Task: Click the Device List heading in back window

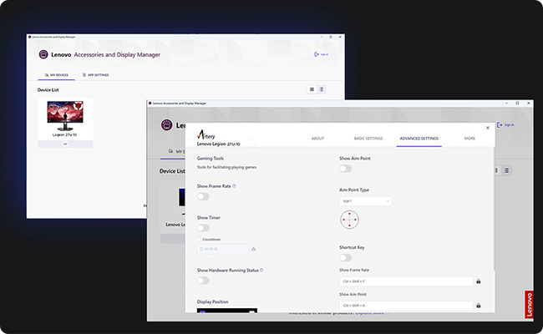Action: pos(48,90)
